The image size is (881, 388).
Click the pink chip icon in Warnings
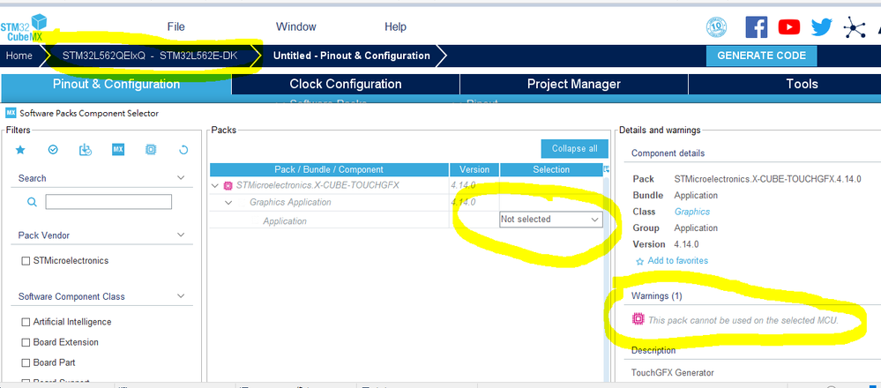point(638,319)
